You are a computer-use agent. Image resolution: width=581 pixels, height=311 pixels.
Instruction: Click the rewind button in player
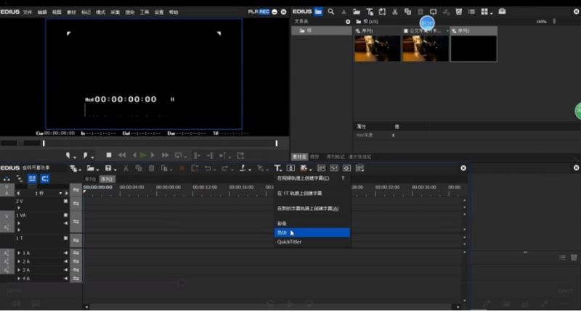click(x=122, y=155)
